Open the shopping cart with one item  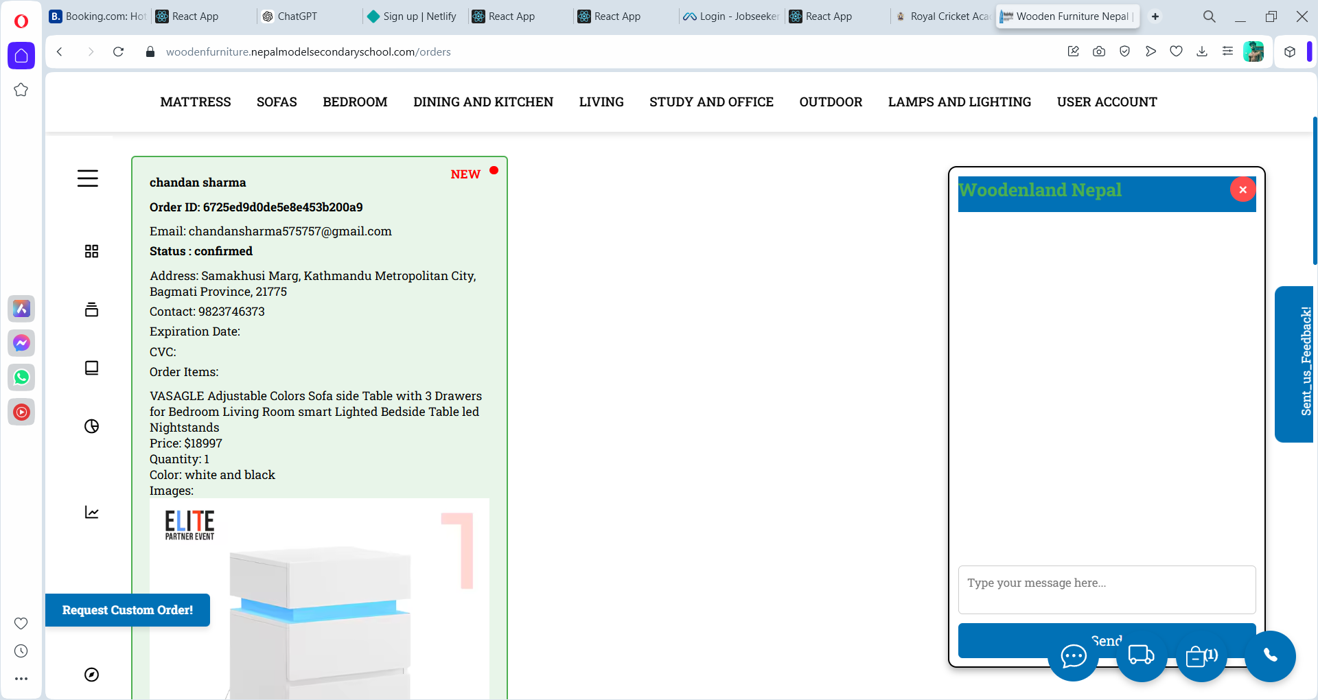click(x=1201, y=656)
